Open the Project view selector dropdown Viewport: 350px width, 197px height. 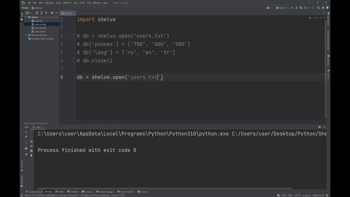click(28, 13)
